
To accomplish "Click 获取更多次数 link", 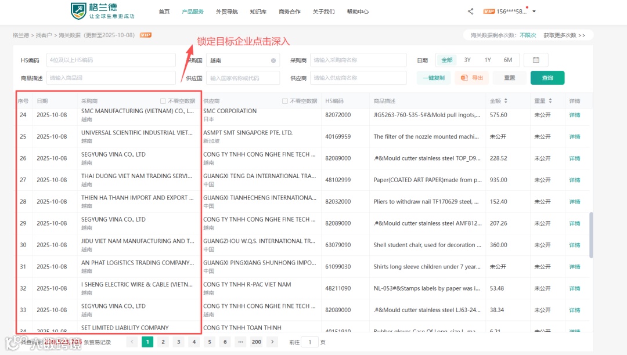I will point(564,35).
